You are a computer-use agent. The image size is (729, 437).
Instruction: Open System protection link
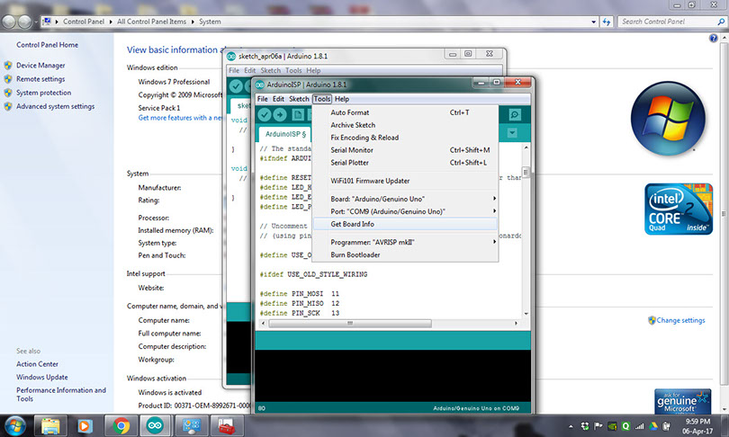pos(44,93)
